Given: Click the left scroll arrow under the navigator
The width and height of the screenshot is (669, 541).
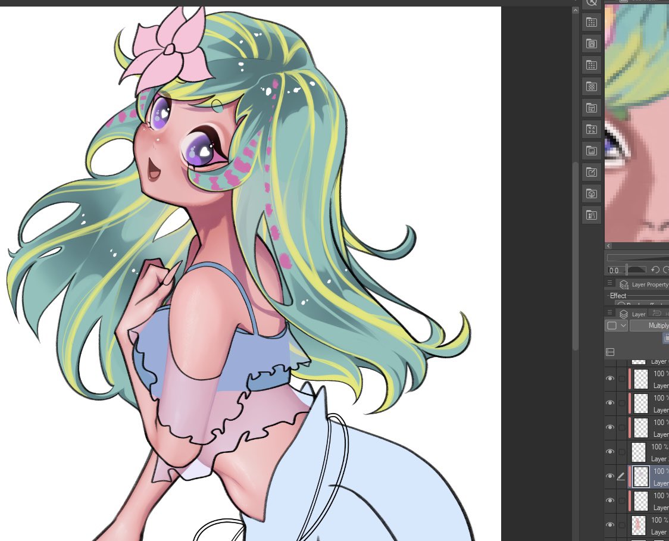Looking at the screenshot, I should (608, 246).
